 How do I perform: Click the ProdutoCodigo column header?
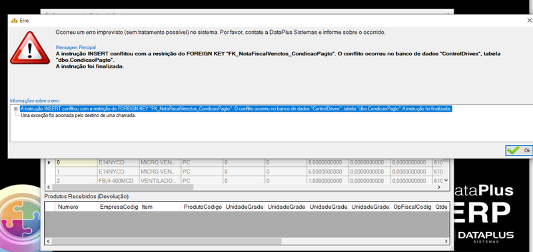203,207
